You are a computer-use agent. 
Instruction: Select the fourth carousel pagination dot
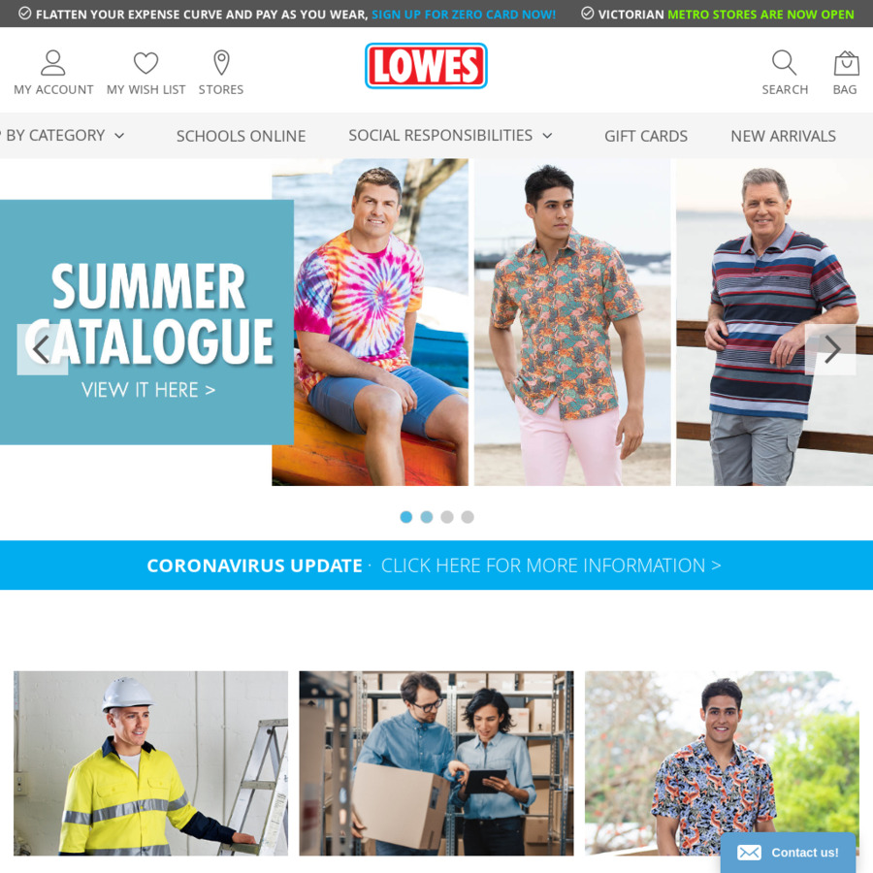(x=468, y=517)
